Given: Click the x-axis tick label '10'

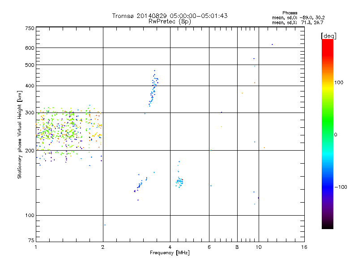Looking at the screenshot, I should [259, 247].
